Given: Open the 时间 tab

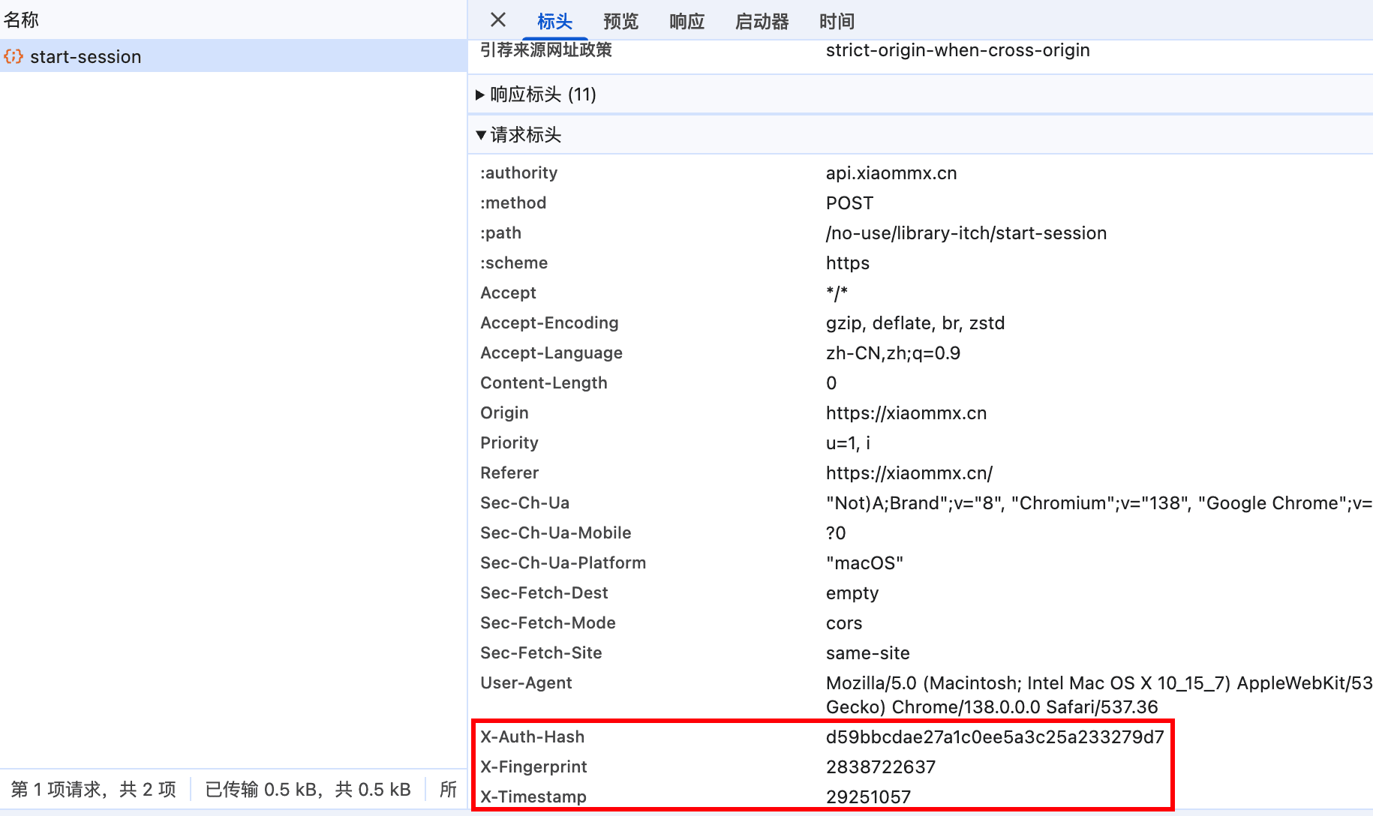Looking at the screenshot, I should tap(837, 22).
